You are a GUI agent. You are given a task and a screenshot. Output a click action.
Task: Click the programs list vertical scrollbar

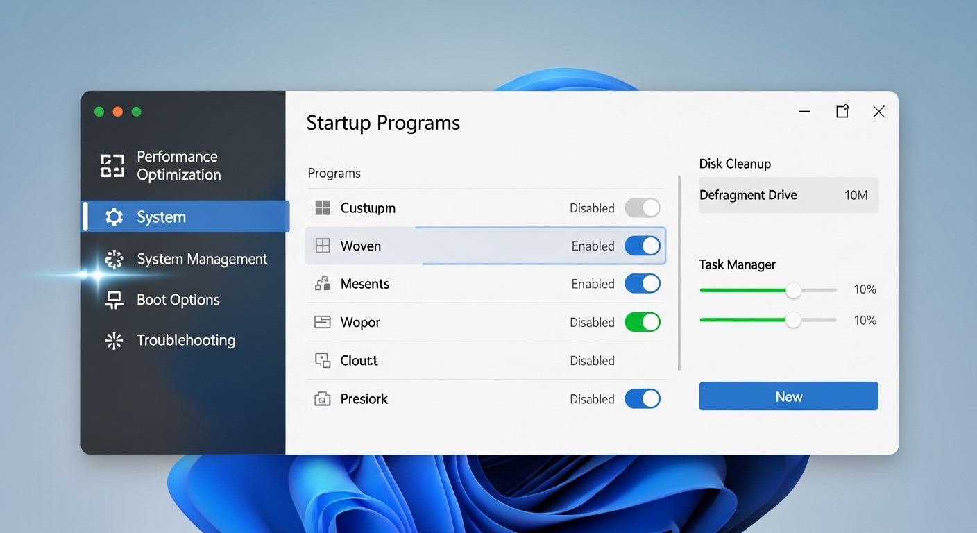point(679,273)
